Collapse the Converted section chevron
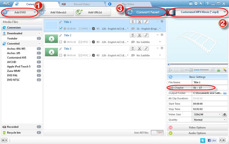 (x=39, y=43)
